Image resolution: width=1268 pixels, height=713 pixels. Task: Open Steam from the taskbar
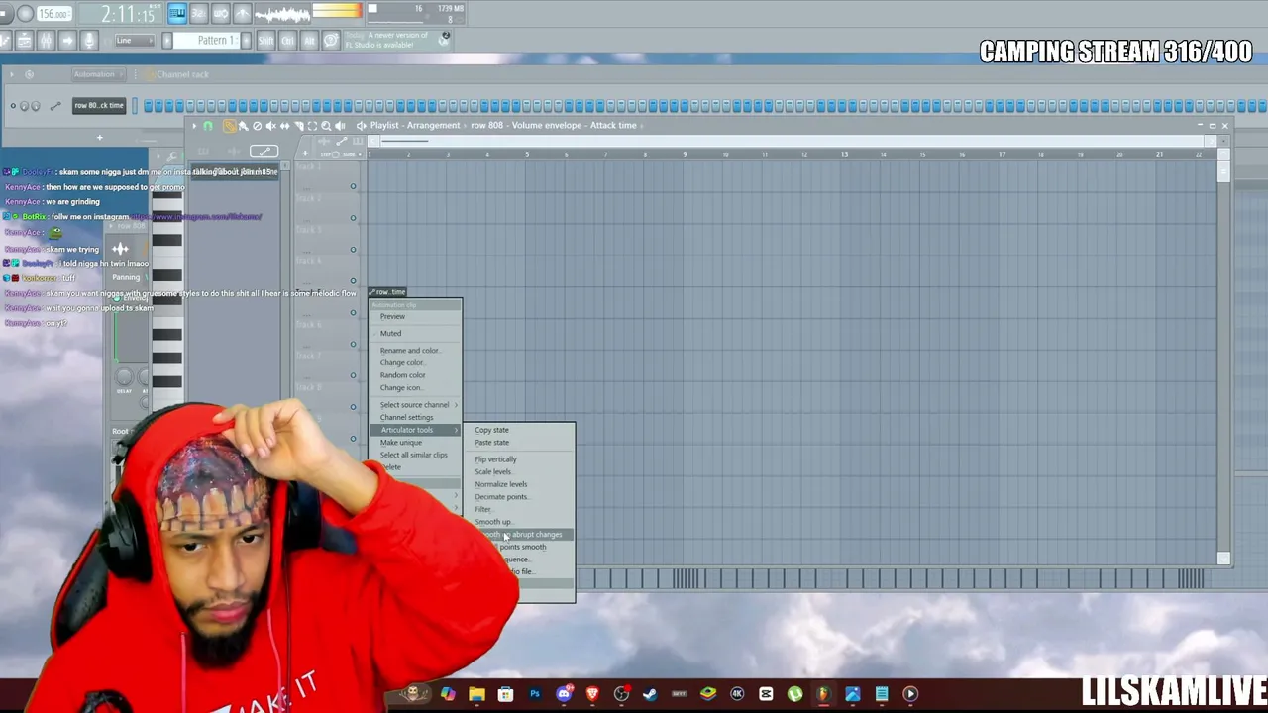[650, 694]
